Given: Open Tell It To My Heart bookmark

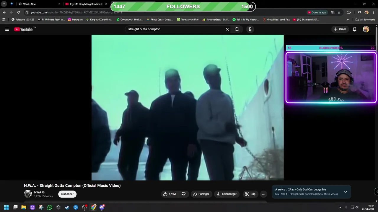Looking at the screenshot, I should coord(246,20).
